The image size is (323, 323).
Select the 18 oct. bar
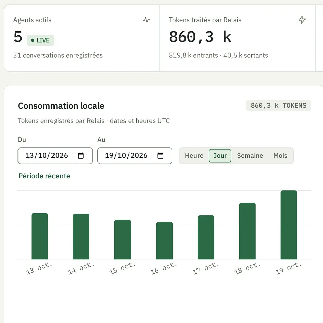tap(247, 231)
